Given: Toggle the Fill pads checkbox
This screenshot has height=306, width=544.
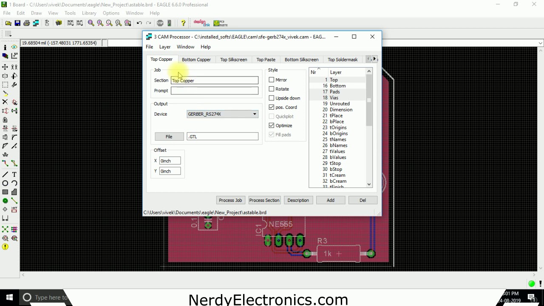Looking at the screenshot, I should click(272, 135).
